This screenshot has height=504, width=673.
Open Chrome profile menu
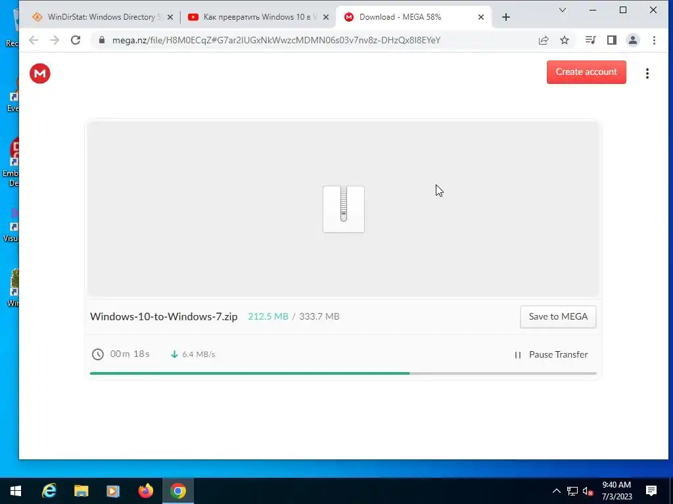click(633, 40)
